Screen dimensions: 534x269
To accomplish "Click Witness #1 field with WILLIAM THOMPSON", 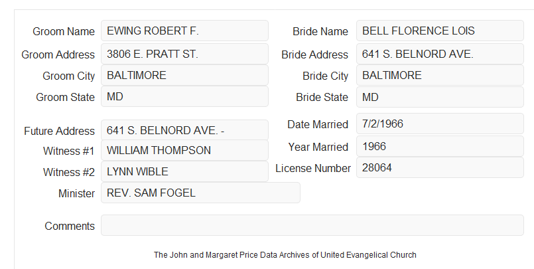I will pyautogui.click(x=184, y=150).
